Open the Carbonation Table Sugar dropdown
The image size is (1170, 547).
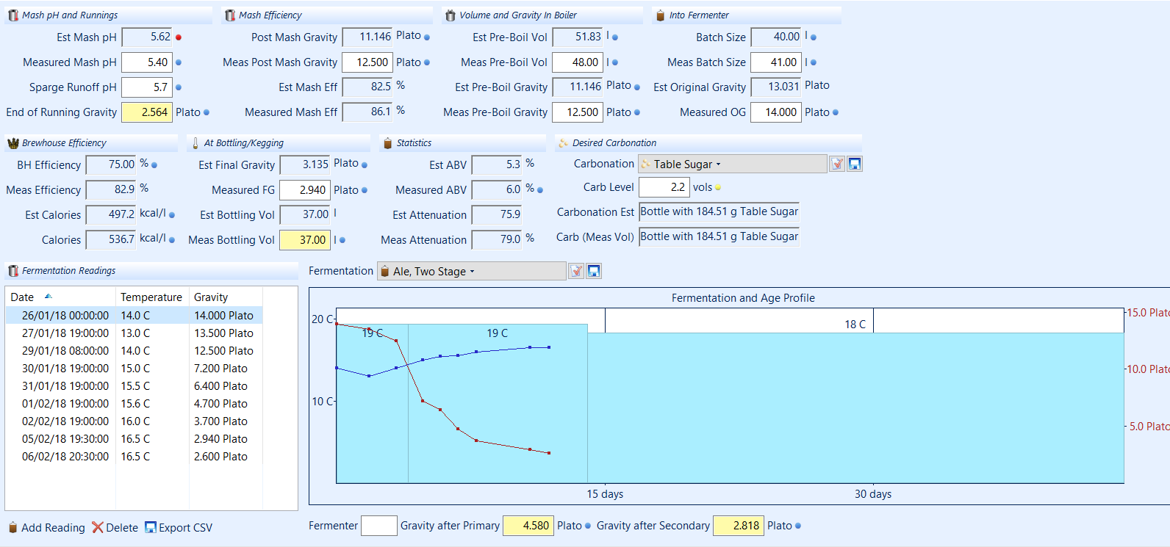coord(732,164)
